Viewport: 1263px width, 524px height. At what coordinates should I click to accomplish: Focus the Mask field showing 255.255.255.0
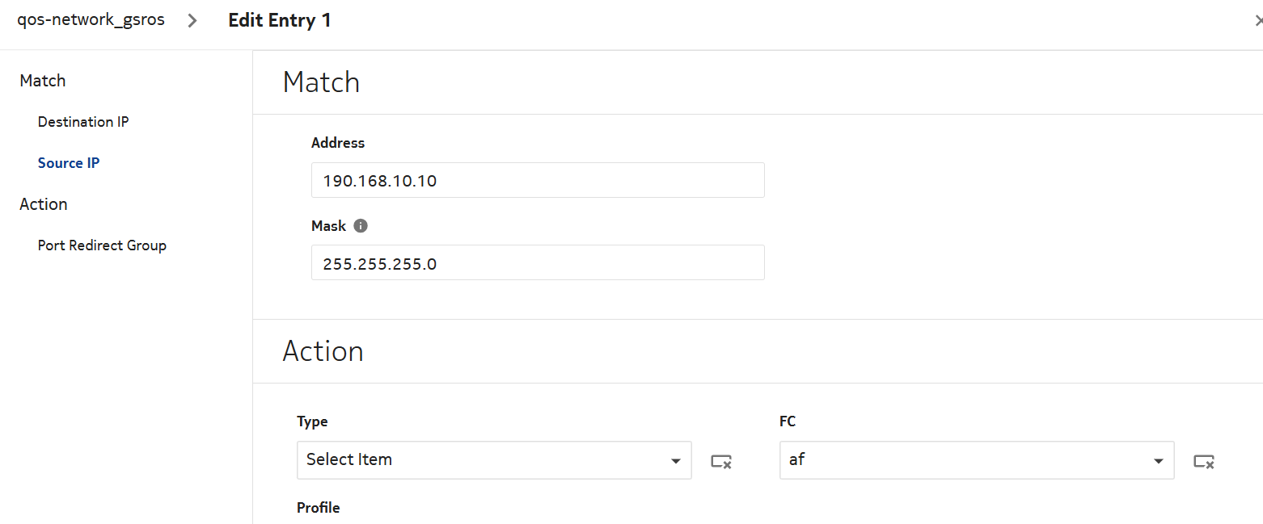(x=538, y=262)
